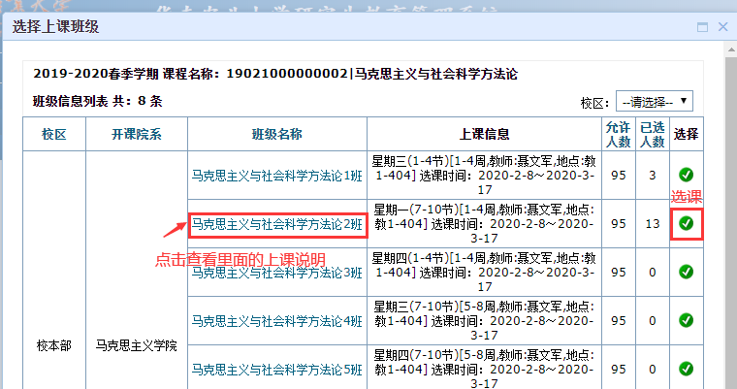This screenshot has width=737, height=389.
Task: Pick the green checkmark for 方法论4班
Action: click(x=686, y=320)
